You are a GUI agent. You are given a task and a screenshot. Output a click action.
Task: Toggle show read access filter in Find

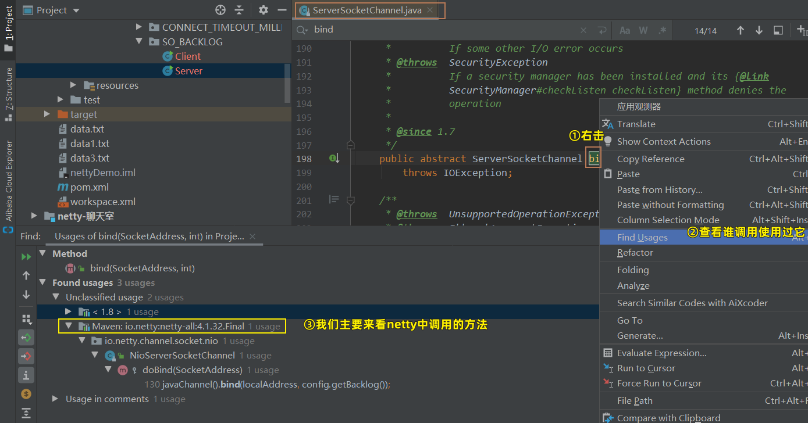26,337
